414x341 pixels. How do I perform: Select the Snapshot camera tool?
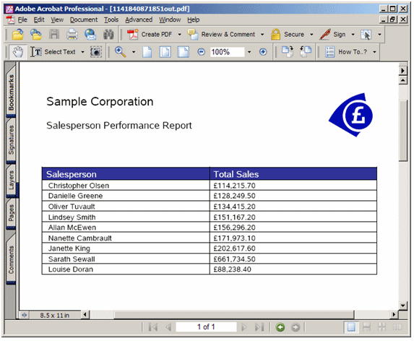[x=96, y=52]
